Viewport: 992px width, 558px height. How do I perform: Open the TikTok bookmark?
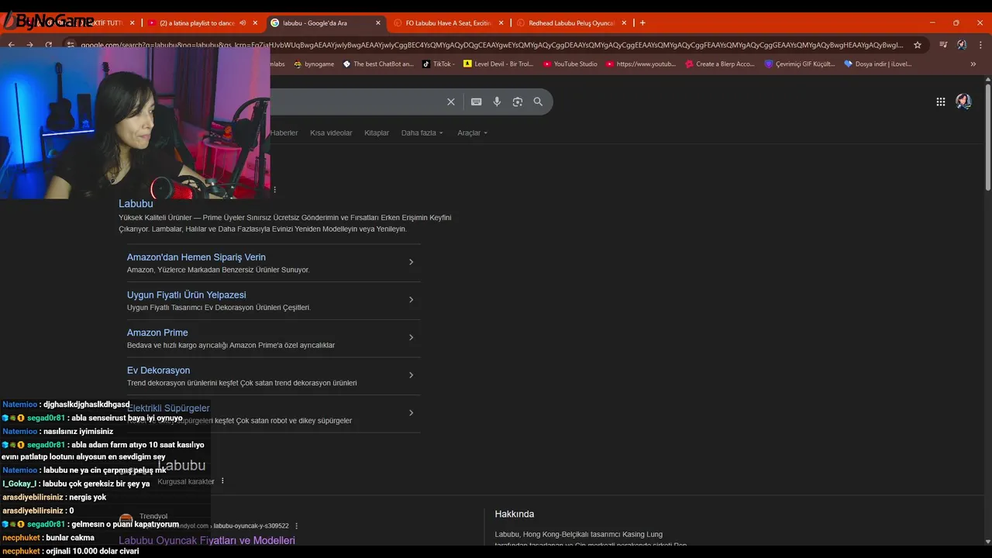438,64
